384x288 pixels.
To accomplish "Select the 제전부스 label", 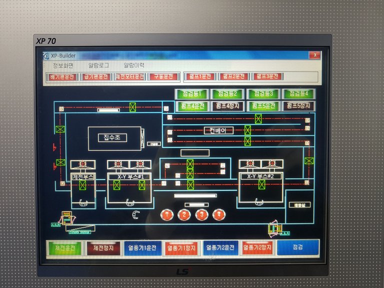I will (83, 176).
